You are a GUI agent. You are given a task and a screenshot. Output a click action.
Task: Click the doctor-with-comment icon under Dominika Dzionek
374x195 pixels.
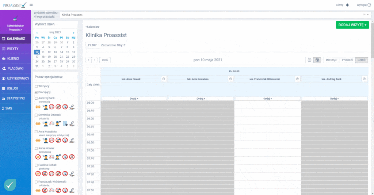[58, 123]
